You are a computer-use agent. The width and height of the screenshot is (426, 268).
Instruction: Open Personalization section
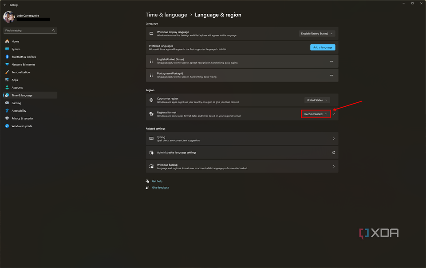(x=30, y=72)
